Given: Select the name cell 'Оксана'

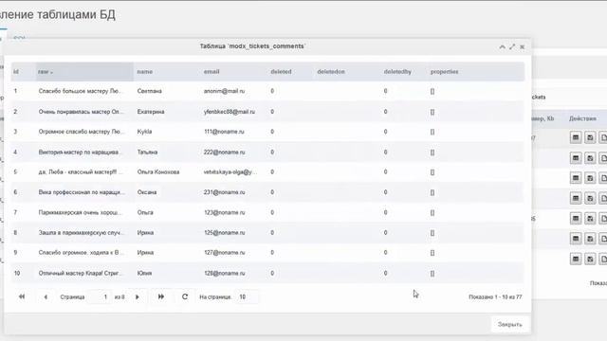Looking at the screenshot, I should point(147,192).
